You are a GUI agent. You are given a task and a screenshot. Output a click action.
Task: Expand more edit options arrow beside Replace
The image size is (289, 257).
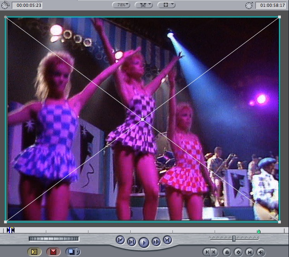click(78, 252)
